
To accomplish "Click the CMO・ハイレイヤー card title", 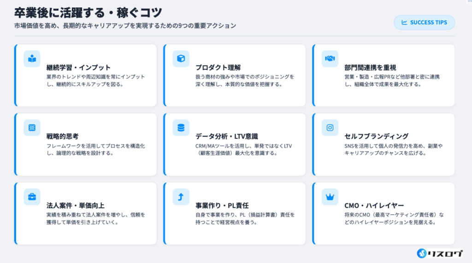I will [x=374, y=206].
